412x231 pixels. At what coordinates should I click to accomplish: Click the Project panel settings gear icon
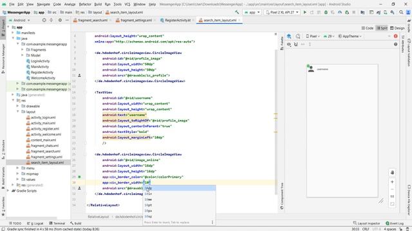point(60,20)
